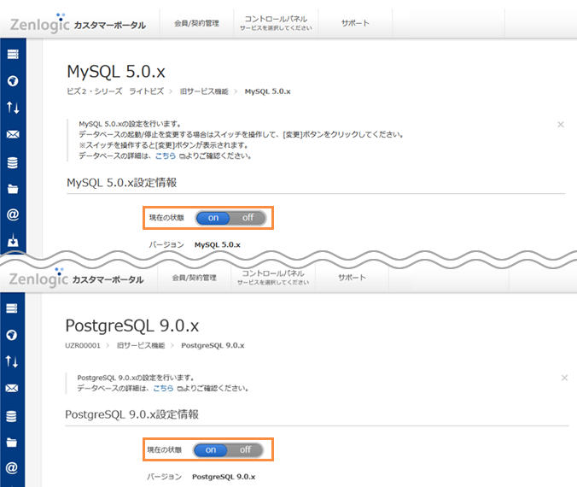Open folder icon in upper sidebar
The width and height of the screenshot is (577, 487).
point(13,189)
